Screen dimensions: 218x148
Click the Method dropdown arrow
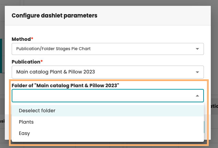(x=197, y=49)
